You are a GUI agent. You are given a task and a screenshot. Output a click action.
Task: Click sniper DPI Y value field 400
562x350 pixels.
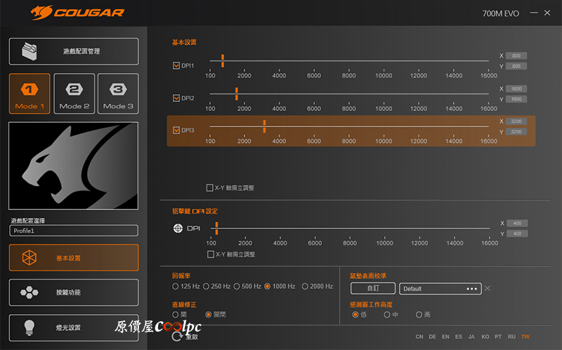(517, 233)
